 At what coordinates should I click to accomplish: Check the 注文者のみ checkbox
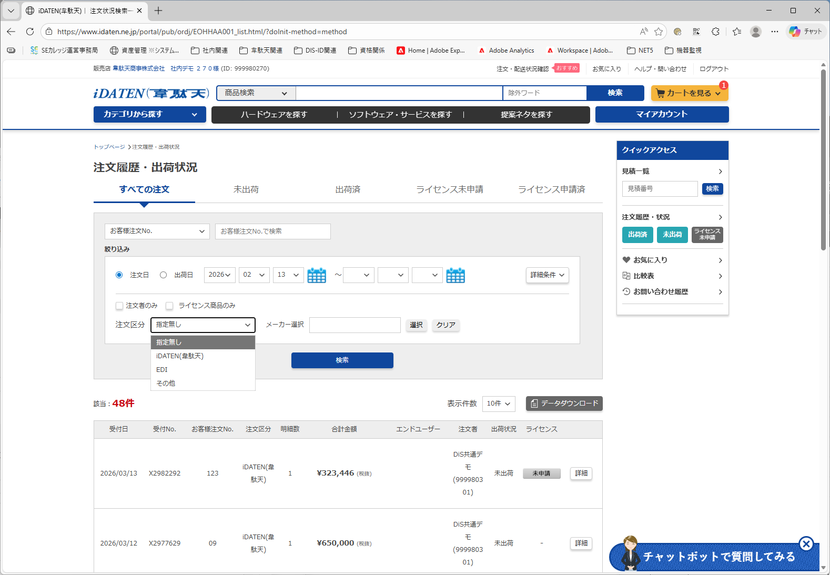pyautogui.click(x=119, y=306)
